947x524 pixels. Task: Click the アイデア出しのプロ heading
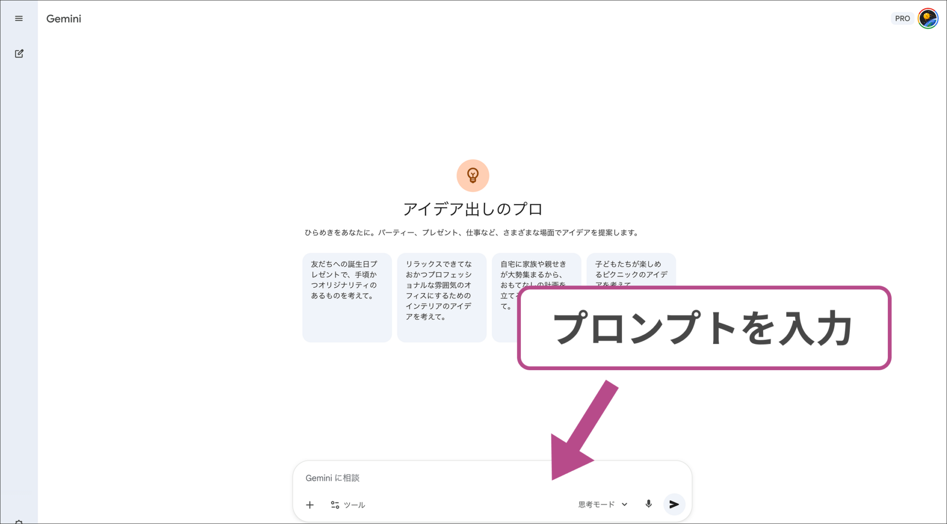tap(473, 209)
